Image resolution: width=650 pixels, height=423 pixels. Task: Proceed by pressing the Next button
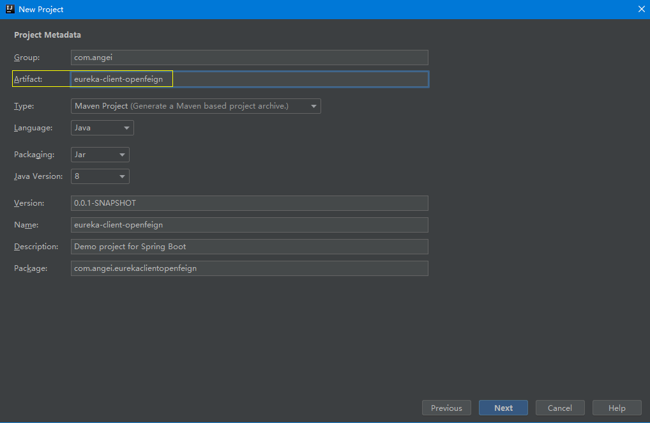click(503, 408)
